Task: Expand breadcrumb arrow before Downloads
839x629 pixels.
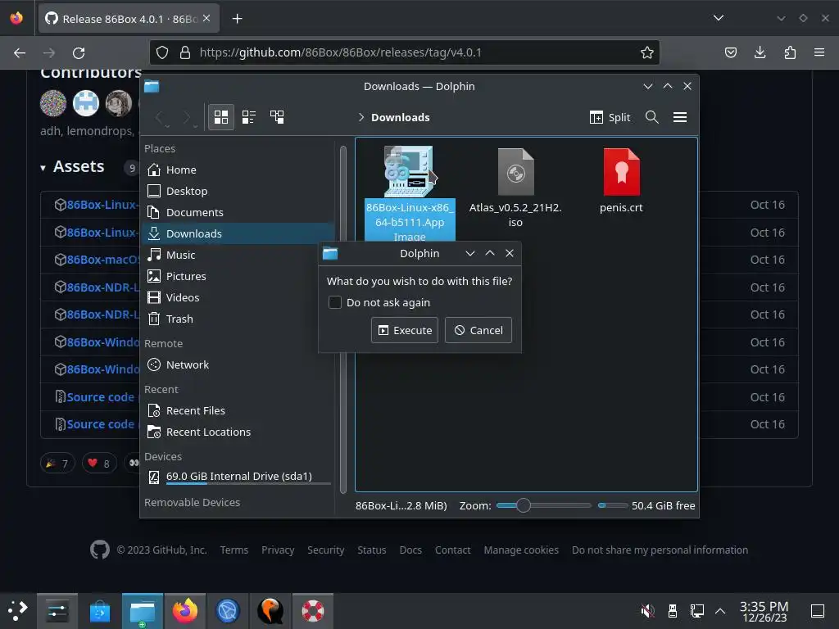Action: 361,117
